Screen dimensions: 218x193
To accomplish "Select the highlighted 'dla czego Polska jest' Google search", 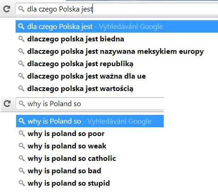I will coord(117,26).
